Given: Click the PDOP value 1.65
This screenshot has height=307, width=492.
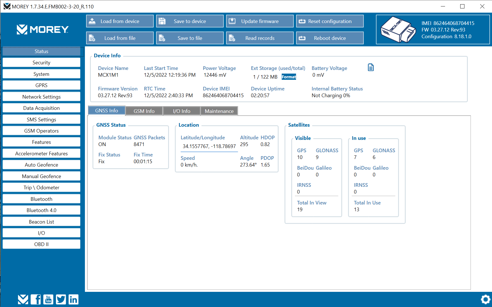Looking at the screenshot, I should click(x=265, y=165).
